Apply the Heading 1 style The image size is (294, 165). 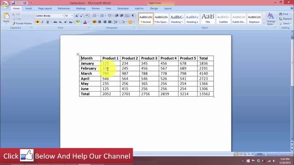(176, 19)
